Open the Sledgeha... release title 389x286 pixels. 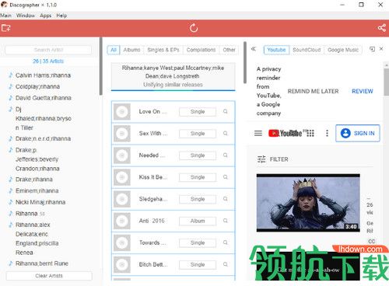pyautogui.click(x=153, y=199)
